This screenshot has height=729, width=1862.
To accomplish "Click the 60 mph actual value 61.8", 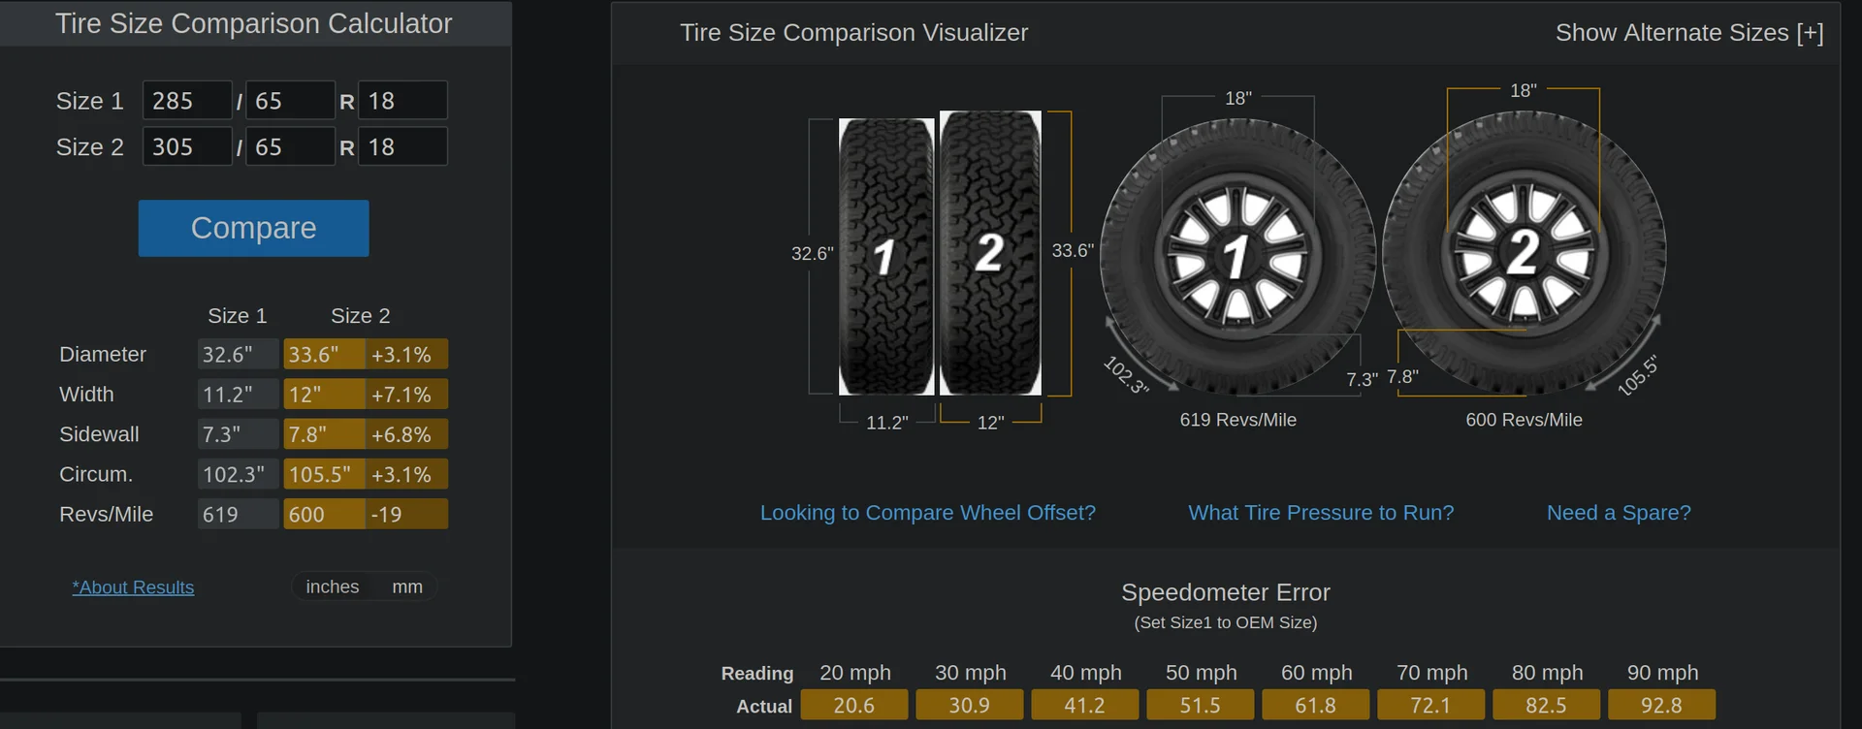I will [x=1315, y=706].
